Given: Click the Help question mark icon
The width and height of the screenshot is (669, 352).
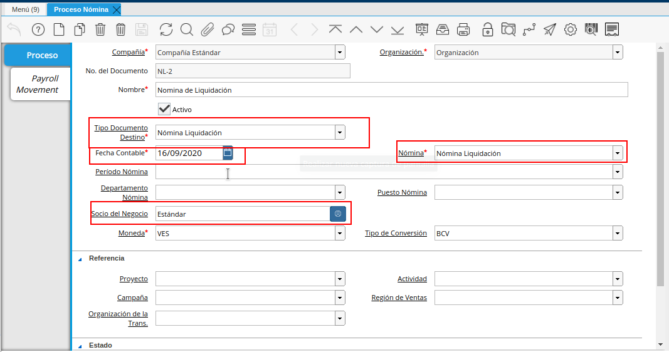Looking at the screenshot, I should [38, 29].
